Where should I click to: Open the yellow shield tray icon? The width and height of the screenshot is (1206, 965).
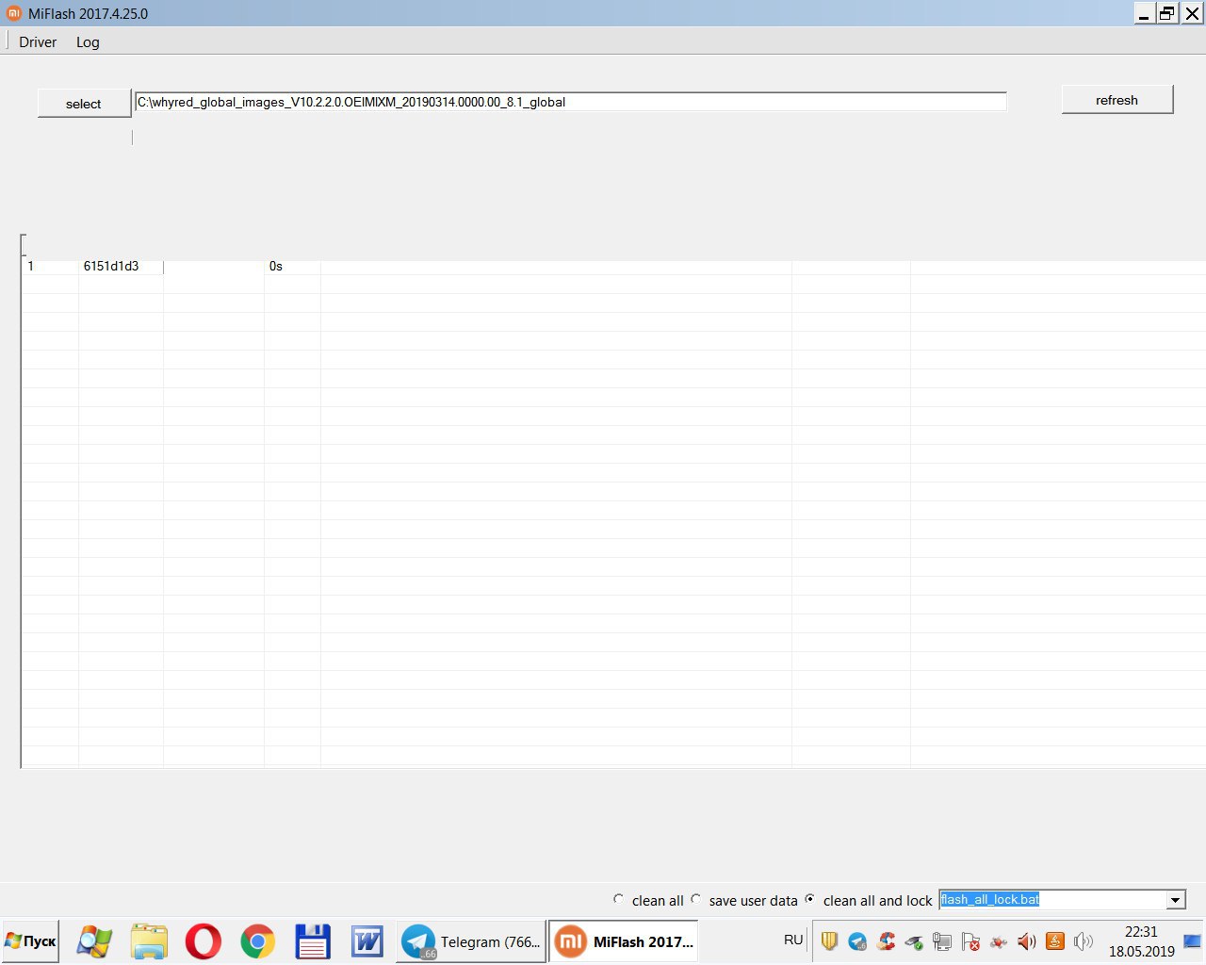coord(829,940)
